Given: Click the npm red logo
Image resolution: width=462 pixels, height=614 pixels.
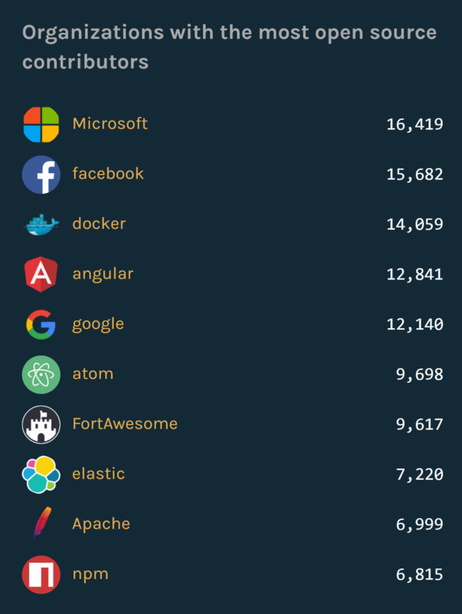Looking at the screenshot, I should [41, 574].
